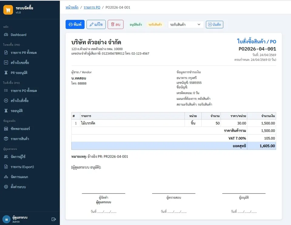The image size is (291, 225).
Task: Click the list icon beside รายการ PO ทั้งหมด
Action: point(6,90)
